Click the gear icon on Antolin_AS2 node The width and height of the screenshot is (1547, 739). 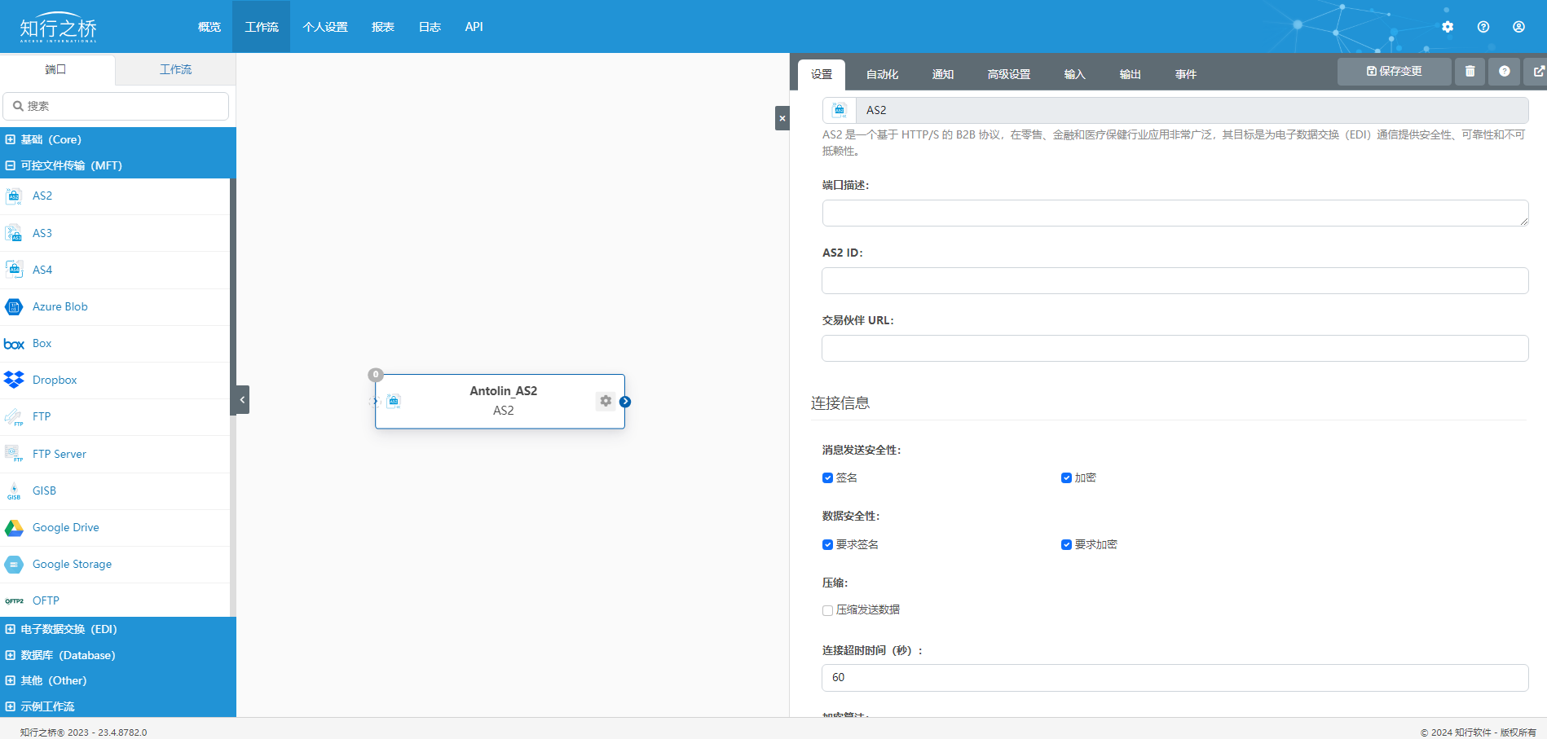tap(606, 401)
